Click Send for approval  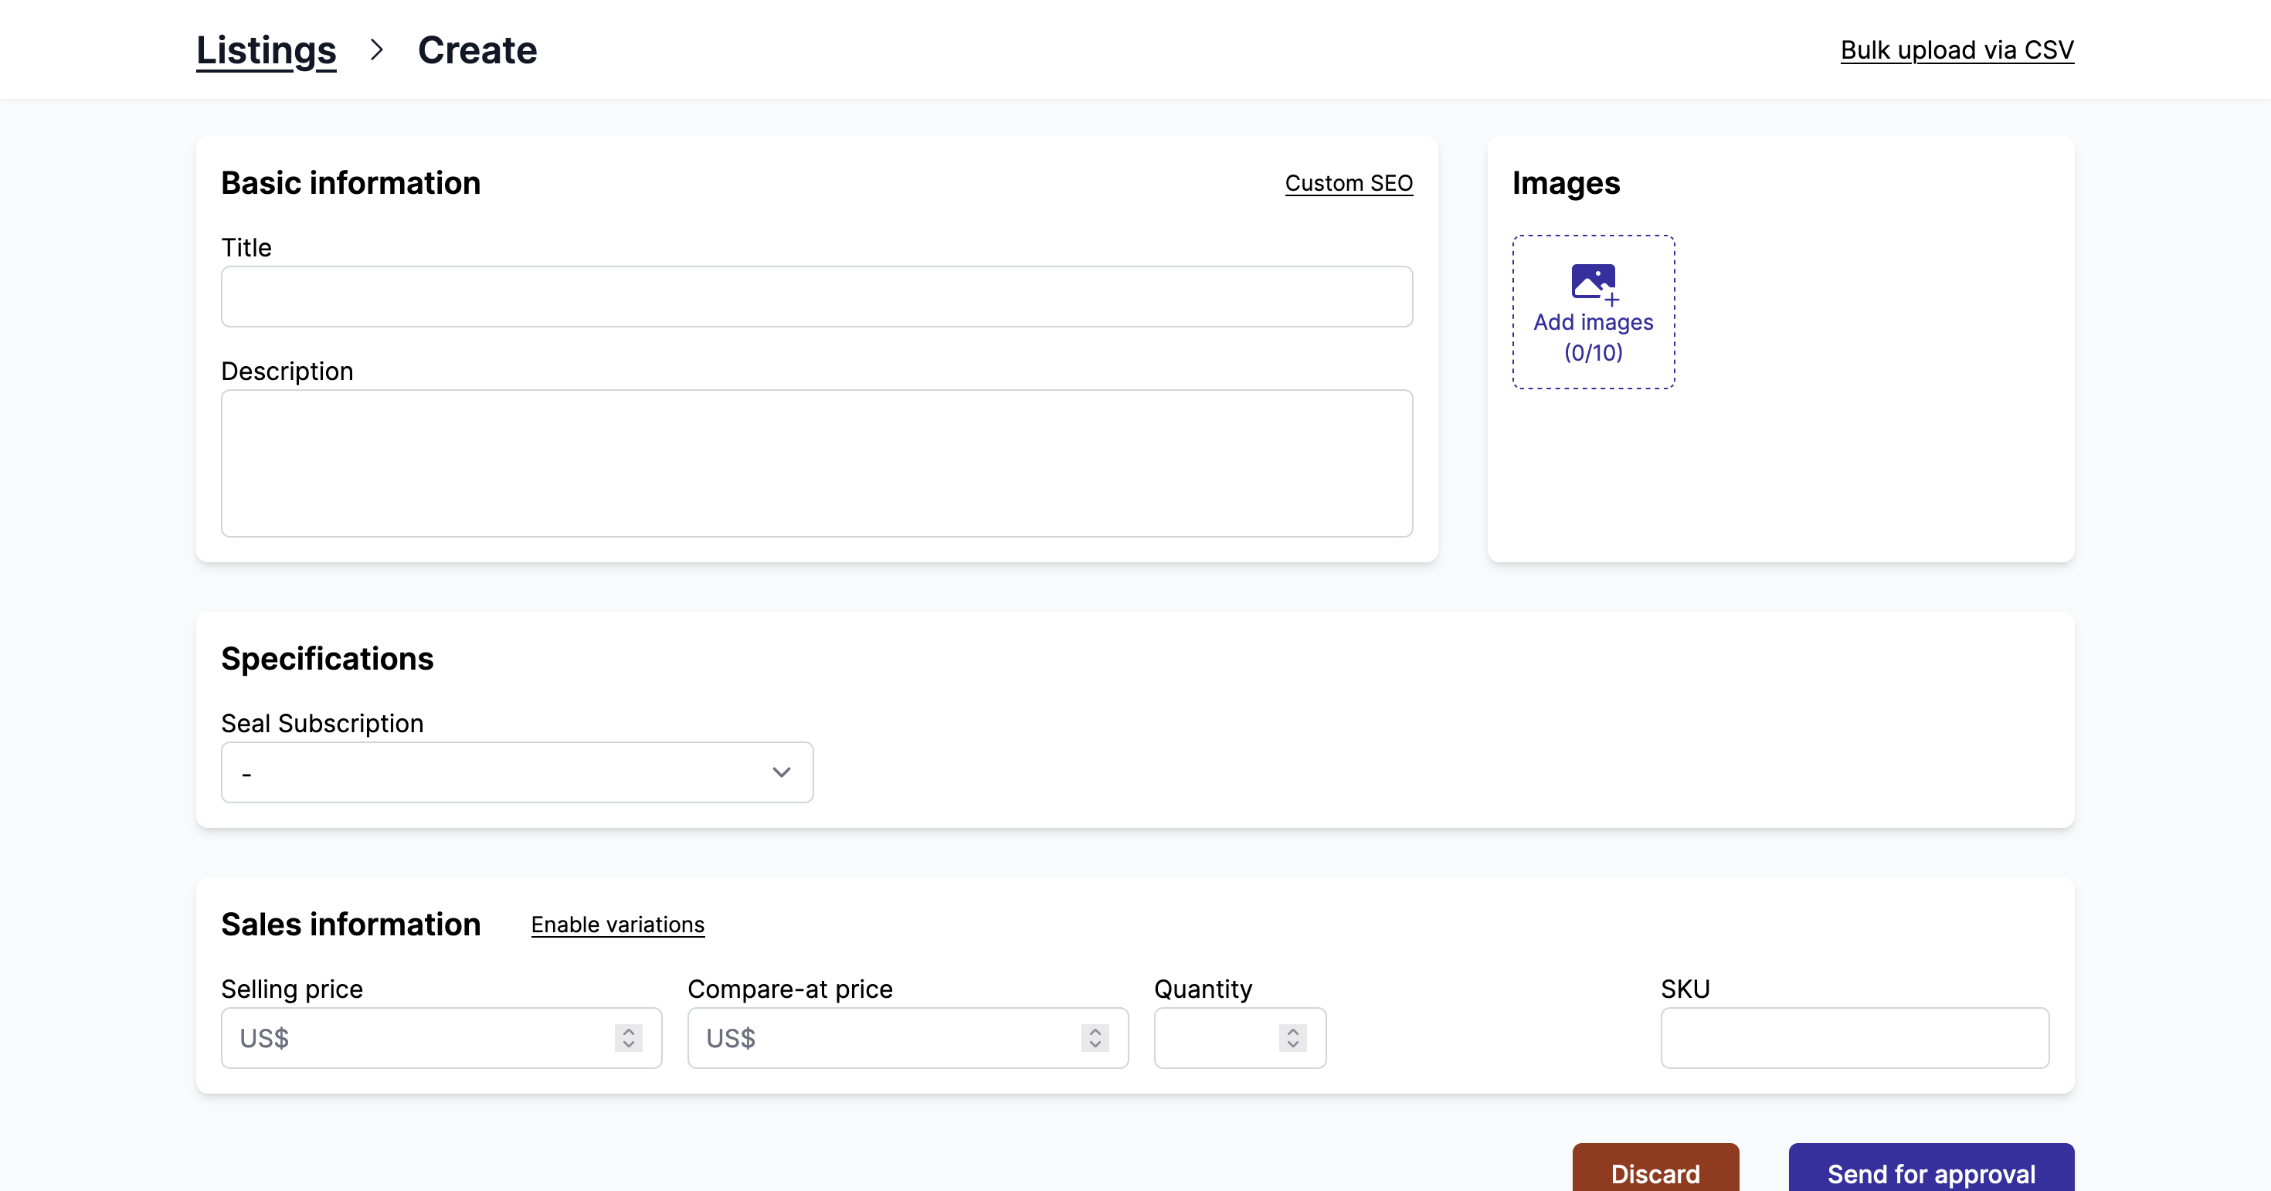coord(1930,1173)
